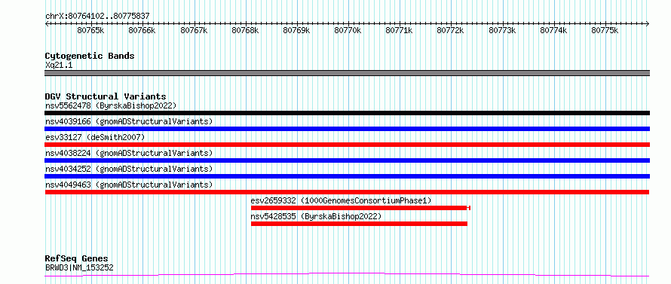Click the chrX:80764102..80775837 coordinate label
The image size is (671, 284).
(97, 17)
